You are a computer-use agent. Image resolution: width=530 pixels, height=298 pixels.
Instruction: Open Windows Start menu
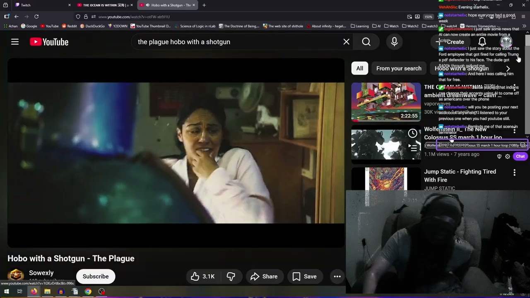pos(6,291)
